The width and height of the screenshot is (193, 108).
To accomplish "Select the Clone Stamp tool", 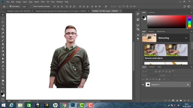I will coord(3,44).
